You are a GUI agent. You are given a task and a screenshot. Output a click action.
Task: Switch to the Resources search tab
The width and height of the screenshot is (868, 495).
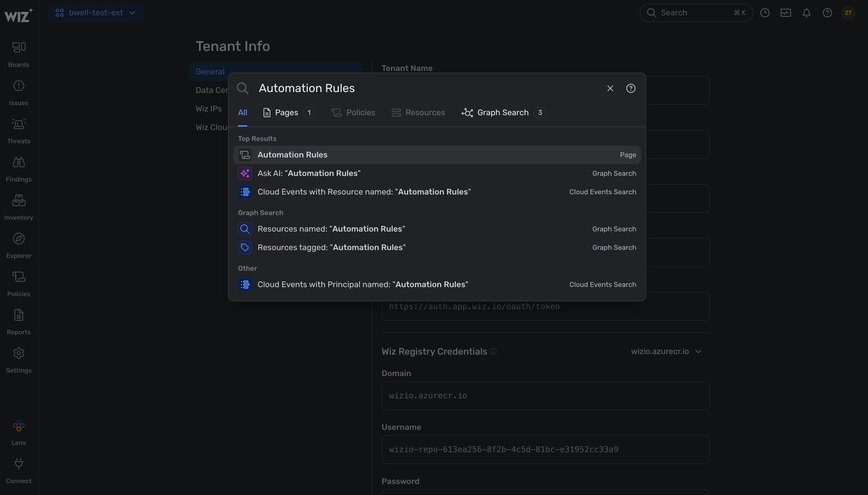[418, 113]
